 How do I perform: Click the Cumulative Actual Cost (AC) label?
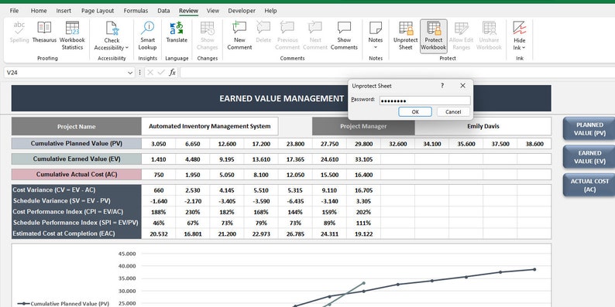tap(77, 175)
